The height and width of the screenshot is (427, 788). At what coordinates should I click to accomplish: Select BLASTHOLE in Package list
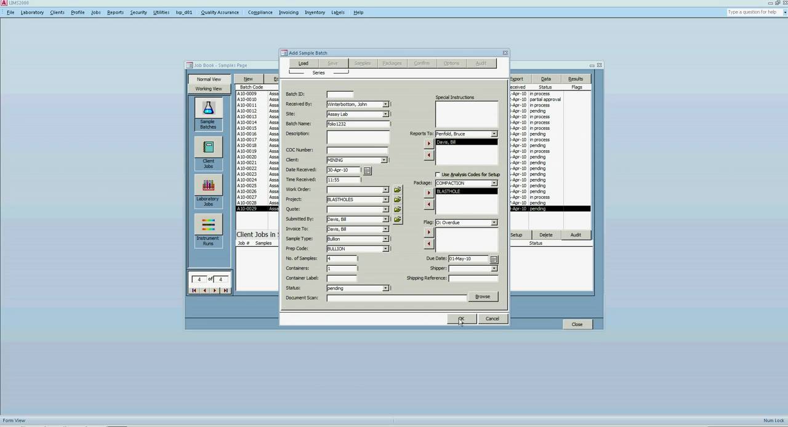click(467, 191)
